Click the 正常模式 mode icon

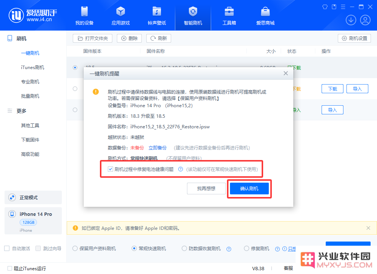coord(12,197)
